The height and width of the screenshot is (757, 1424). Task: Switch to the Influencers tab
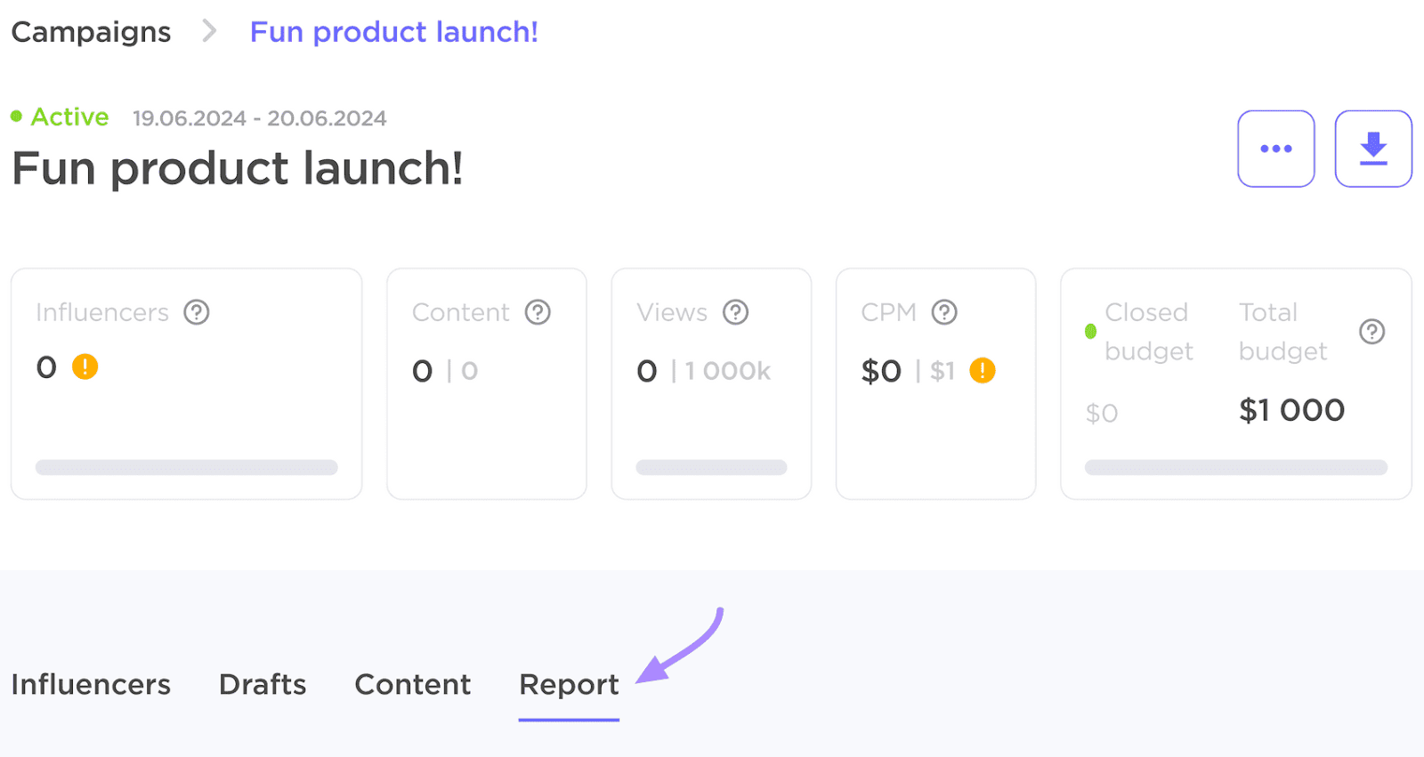(x=91, y=685)
